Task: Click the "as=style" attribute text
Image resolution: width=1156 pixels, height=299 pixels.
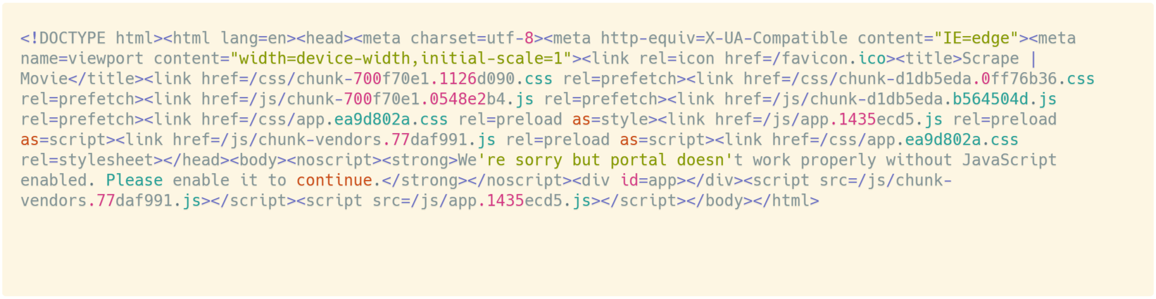Action: point(610,120)
